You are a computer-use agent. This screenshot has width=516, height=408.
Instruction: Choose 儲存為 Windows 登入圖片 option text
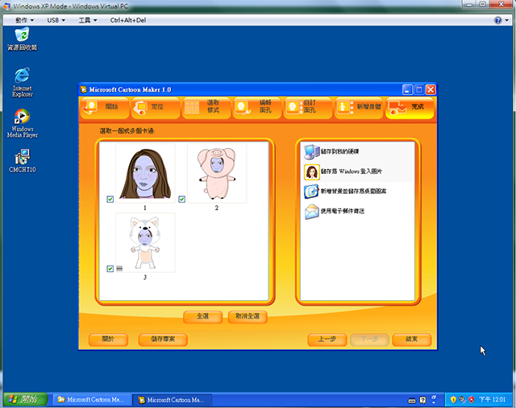pos(352,171)
